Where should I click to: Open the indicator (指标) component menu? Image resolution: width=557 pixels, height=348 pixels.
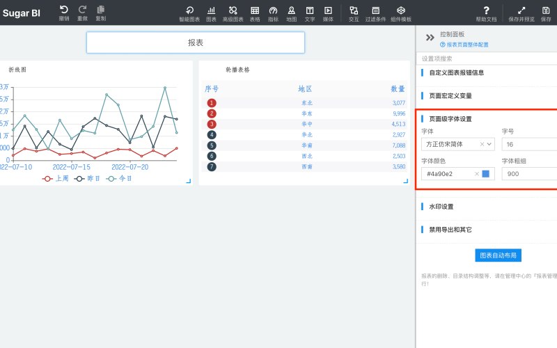click(273, 14)
